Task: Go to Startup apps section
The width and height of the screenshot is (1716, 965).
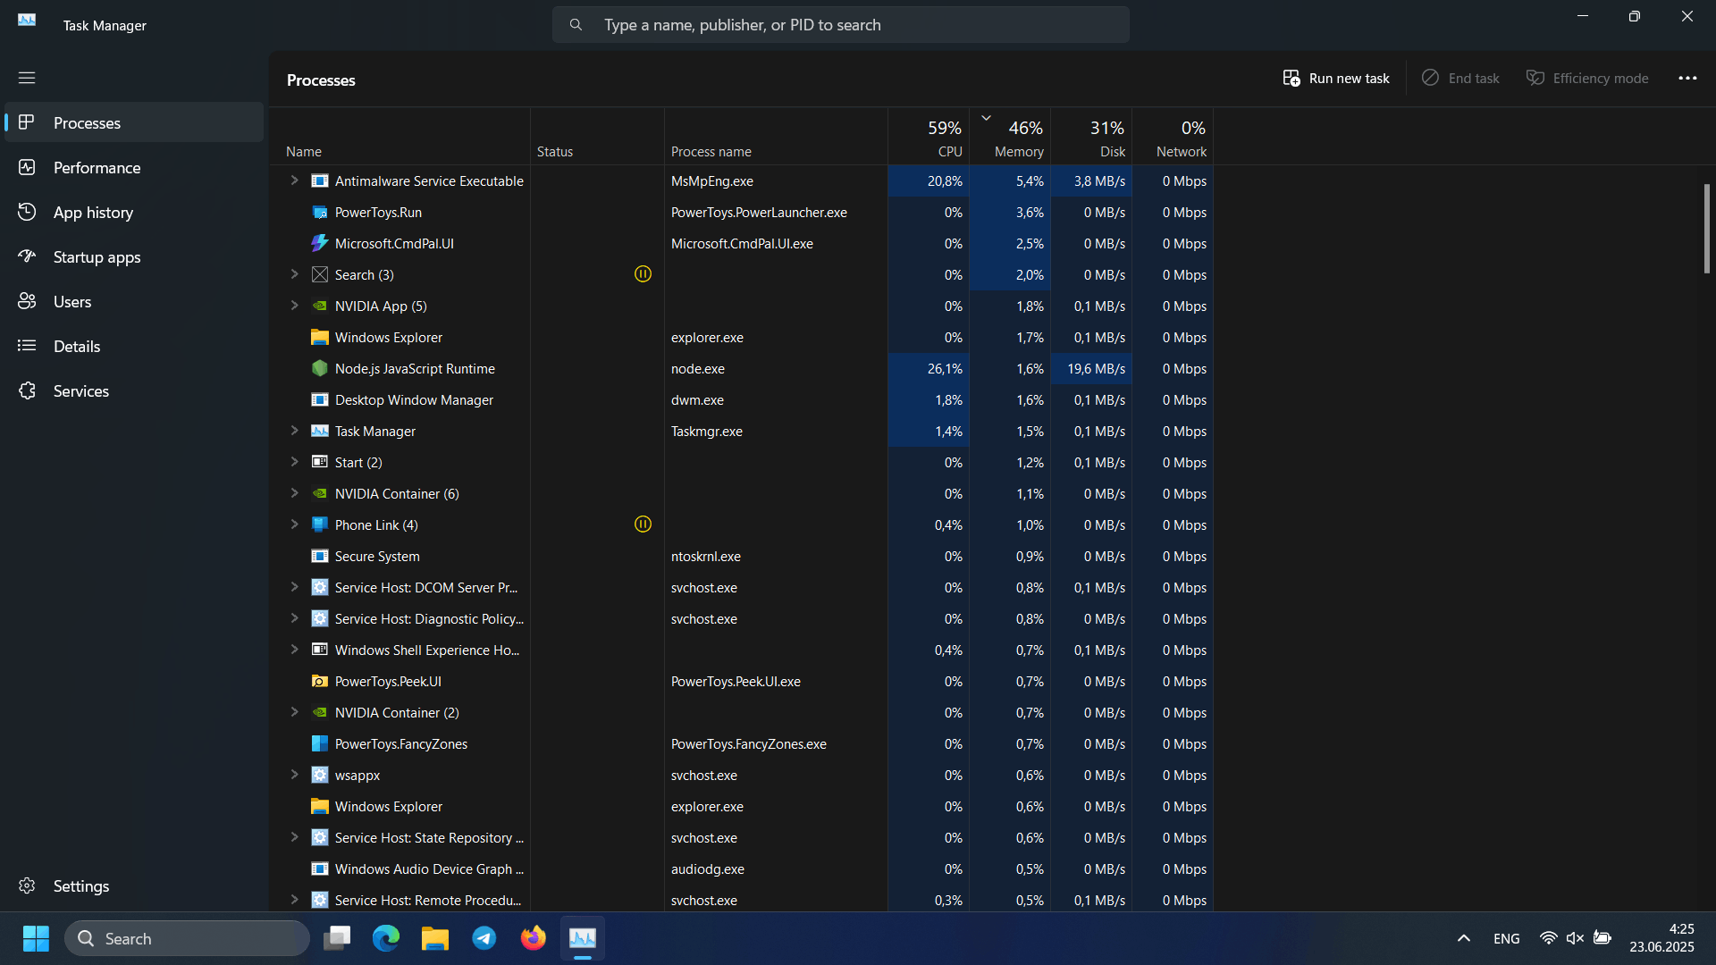Action: (97, 257)
